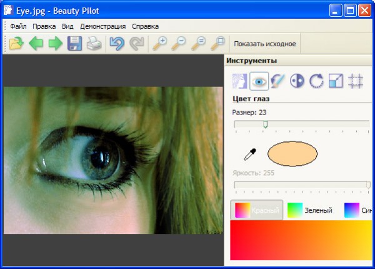Undo the last action
This screenshot has width=375, height=269.
[117, 44]
